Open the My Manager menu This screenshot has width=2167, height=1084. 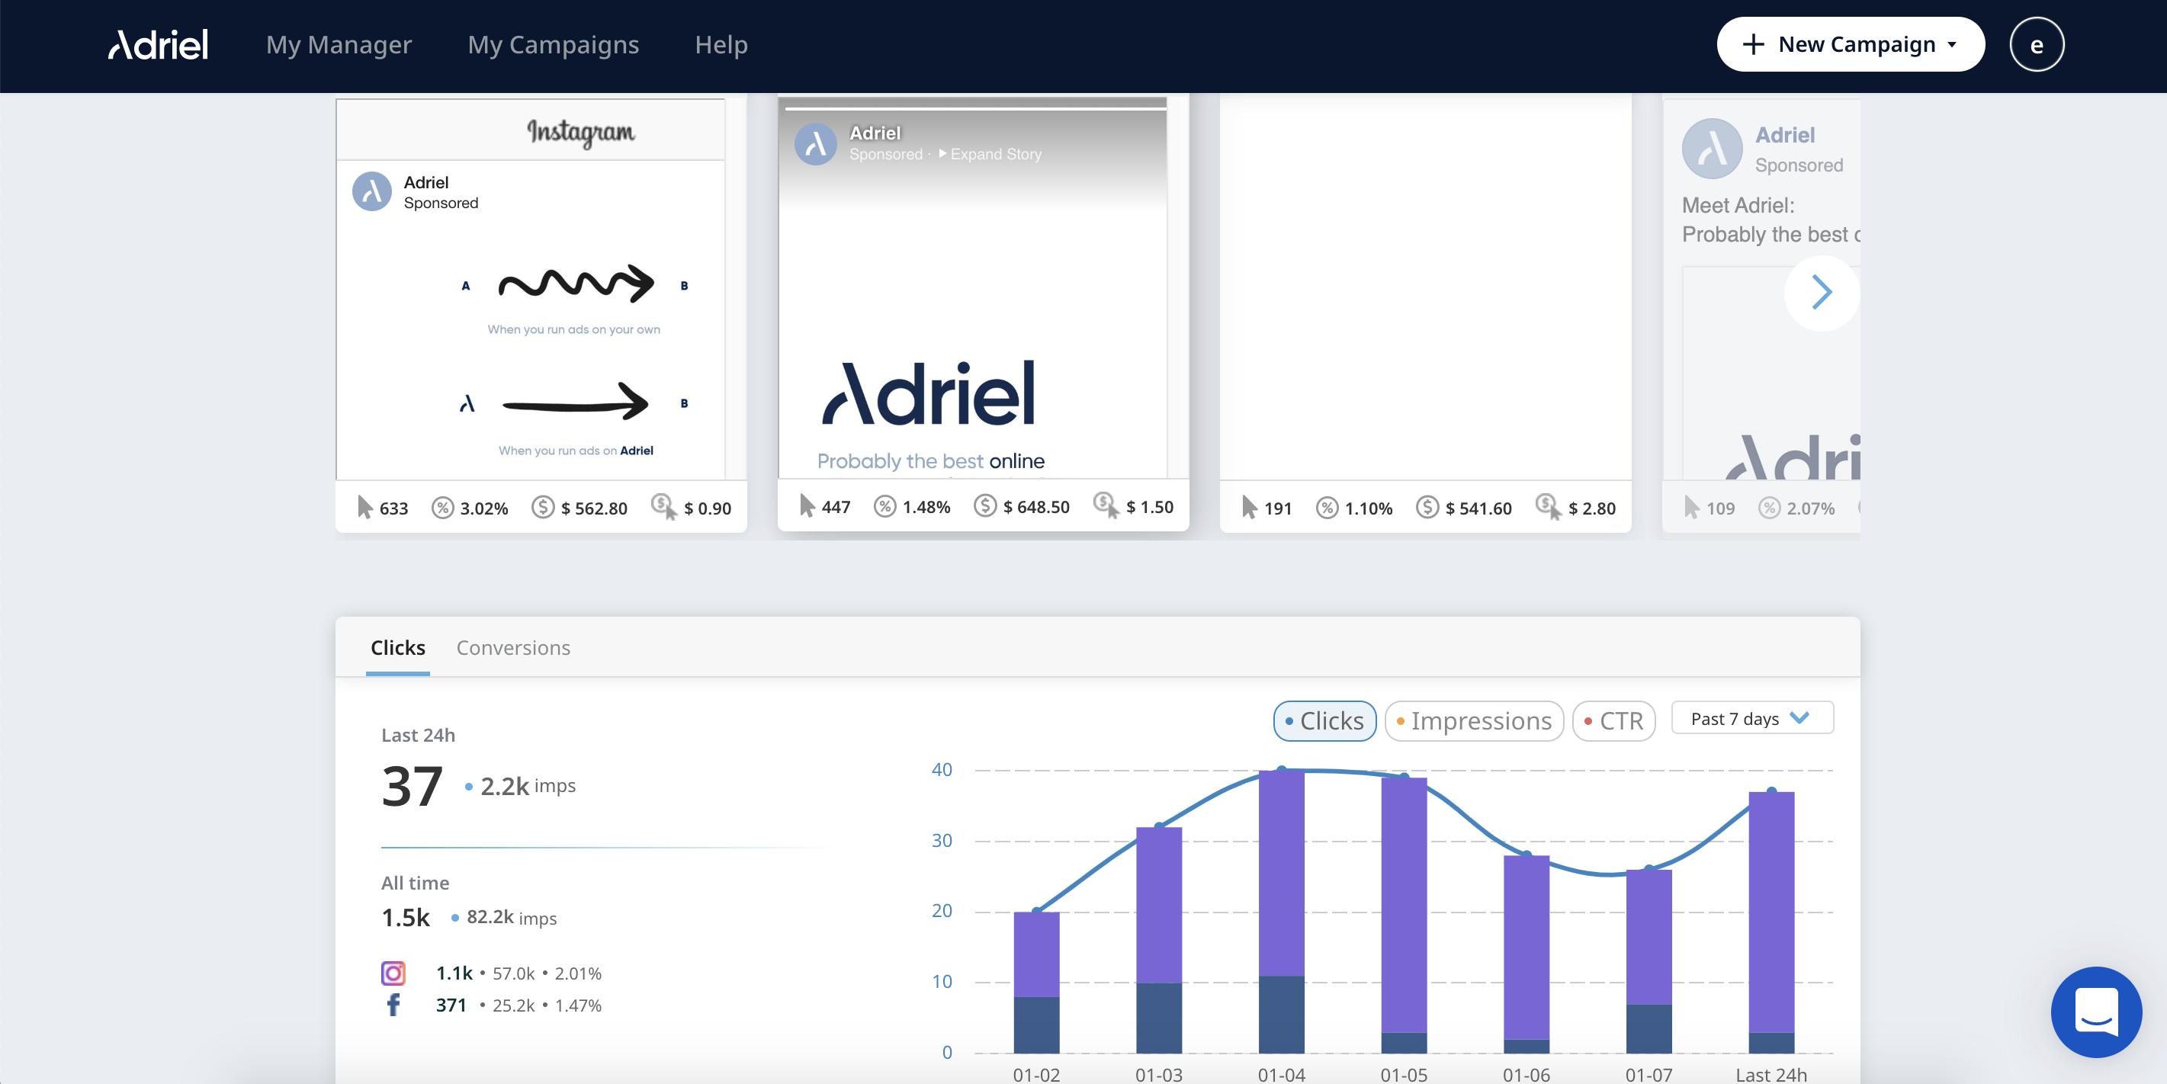[339, 44]
